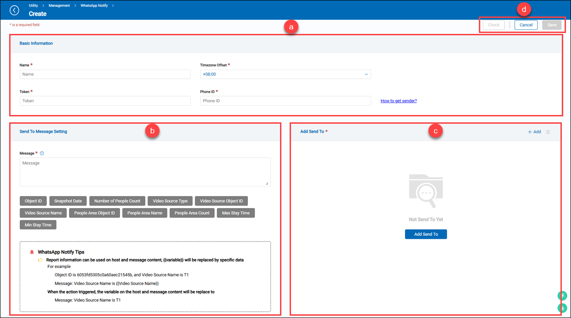Click the Message info icon

tap(42, 154)
